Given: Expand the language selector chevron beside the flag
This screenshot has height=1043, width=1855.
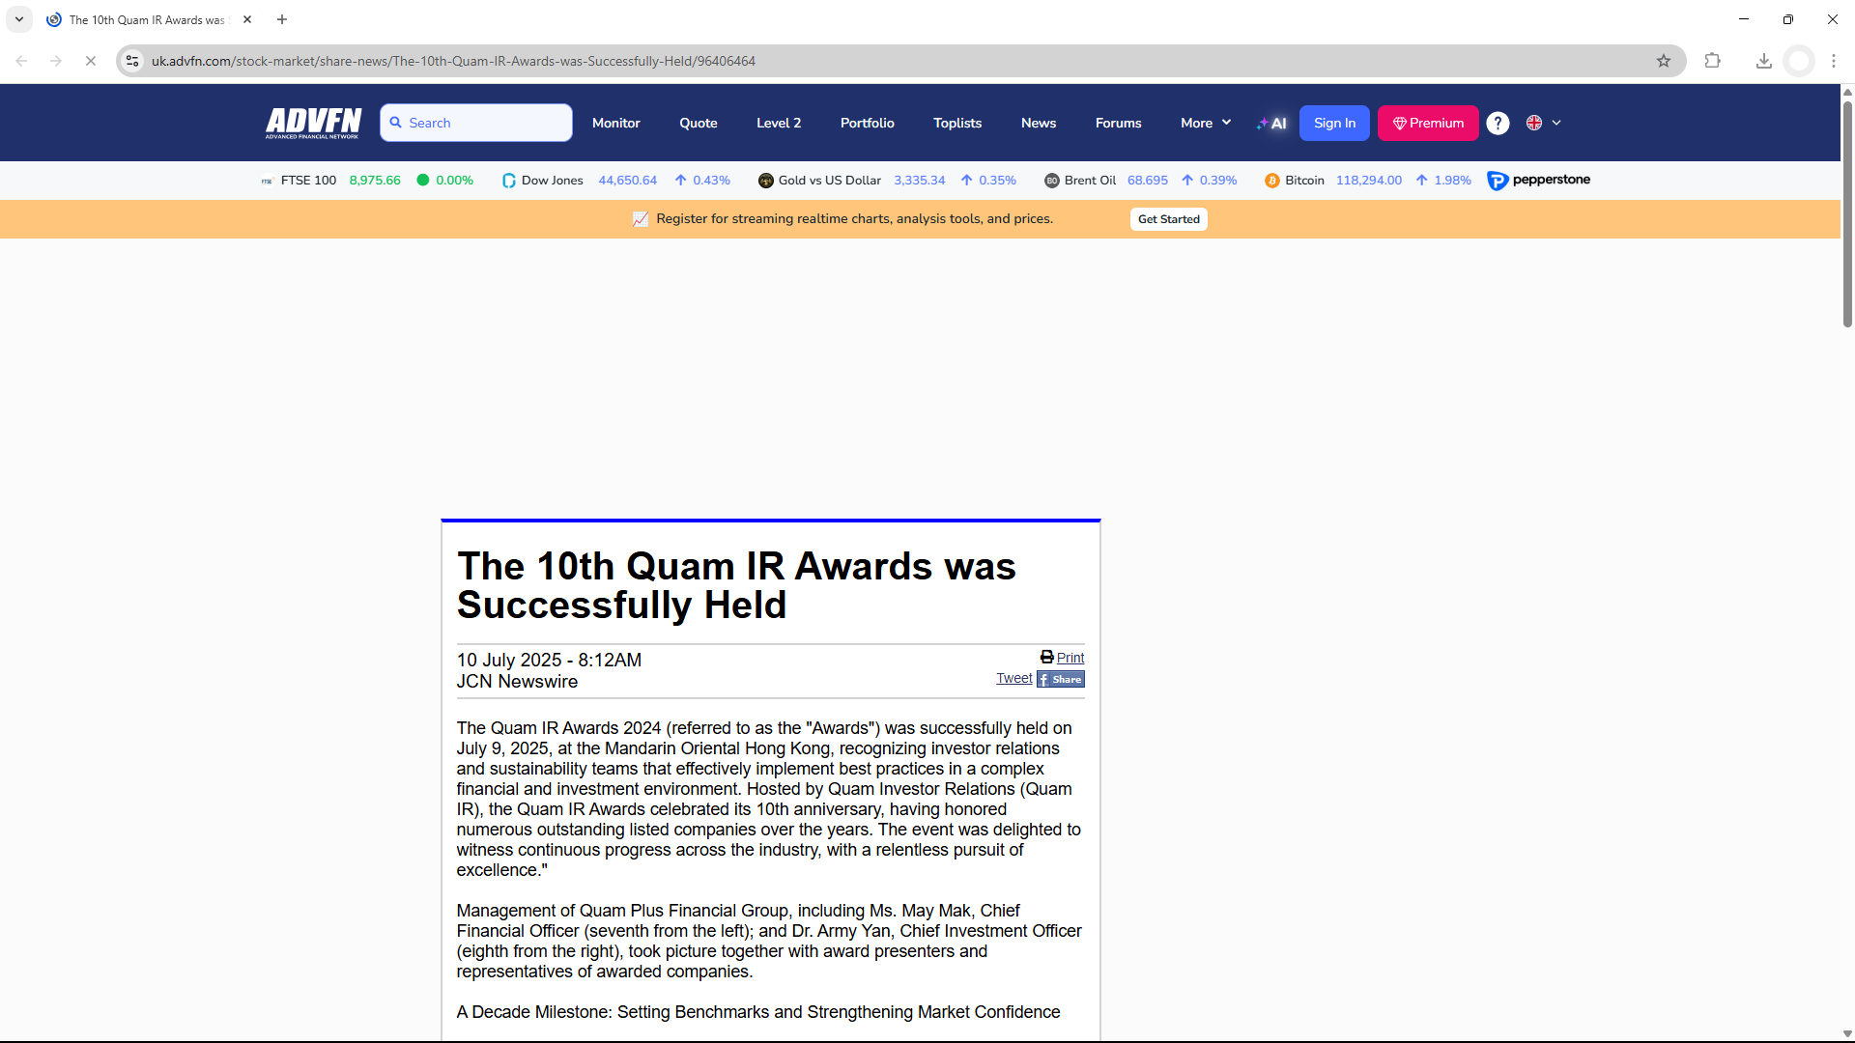Looking at the screenshot, I should click(x=1556, y=123).
